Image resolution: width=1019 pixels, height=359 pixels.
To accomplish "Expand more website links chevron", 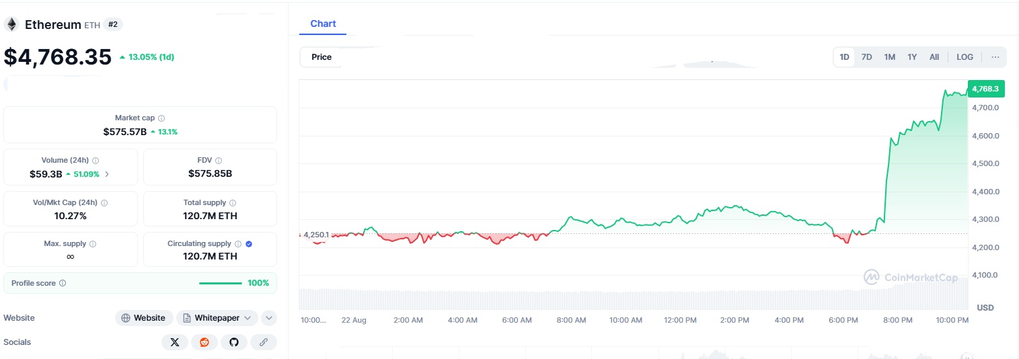I will (269, 318).
